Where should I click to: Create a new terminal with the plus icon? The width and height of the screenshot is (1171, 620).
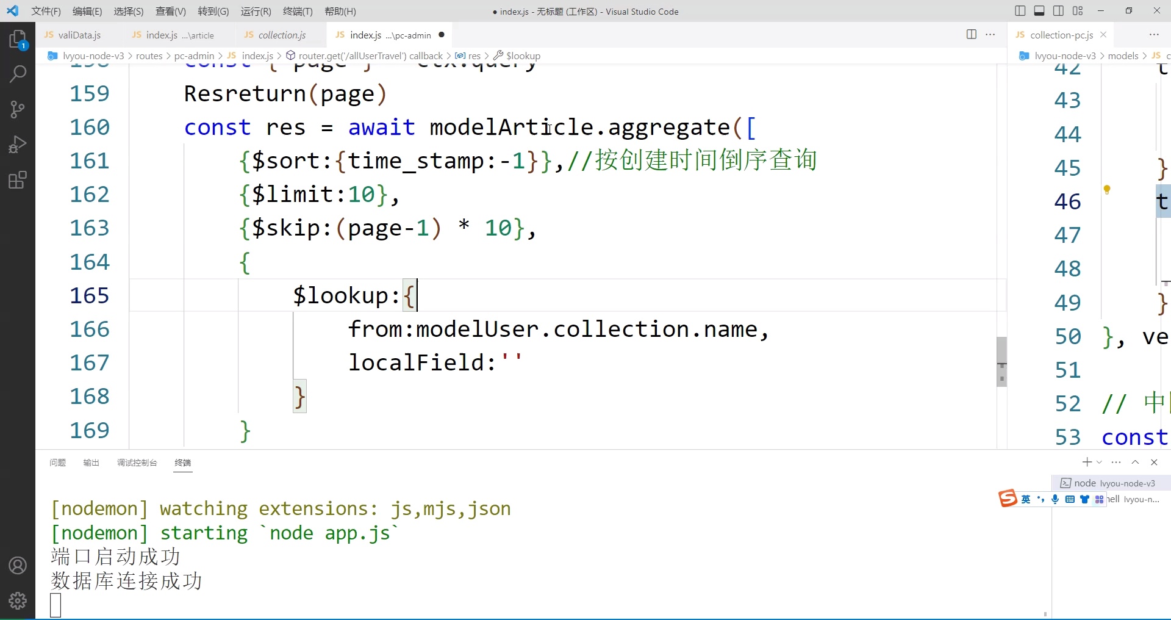coord(1087,463)
